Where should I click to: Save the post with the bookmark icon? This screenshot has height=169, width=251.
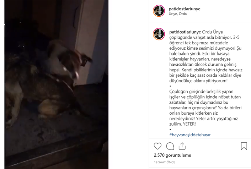[x=244, y=146]
